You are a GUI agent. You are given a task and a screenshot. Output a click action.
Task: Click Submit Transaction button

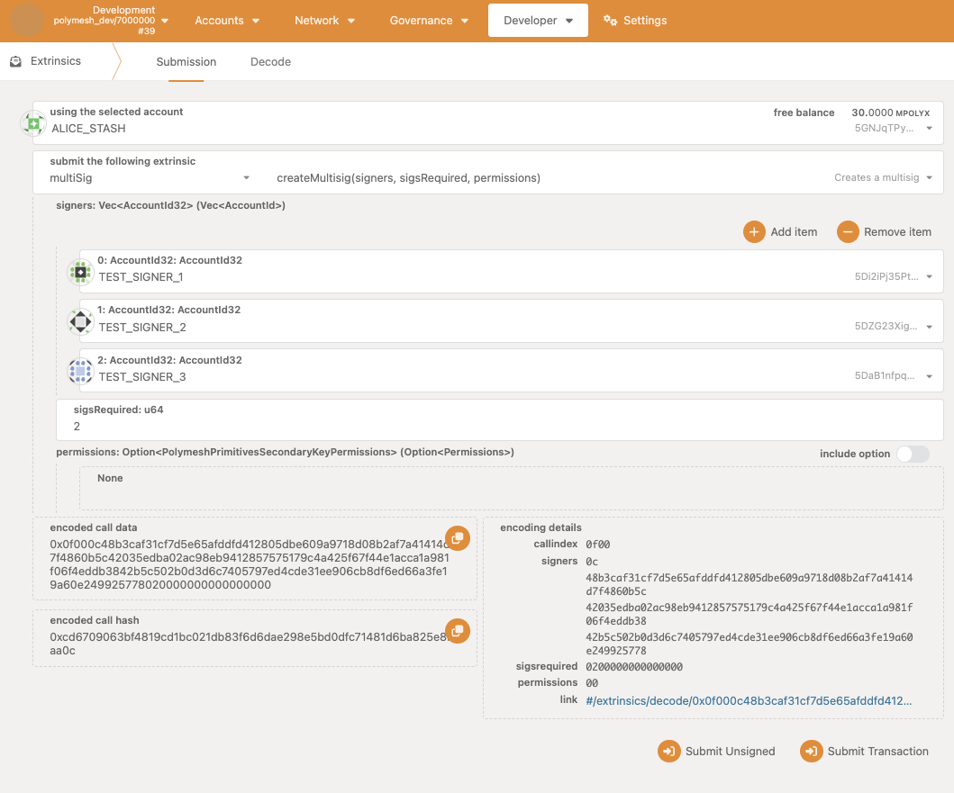point(865,752)
